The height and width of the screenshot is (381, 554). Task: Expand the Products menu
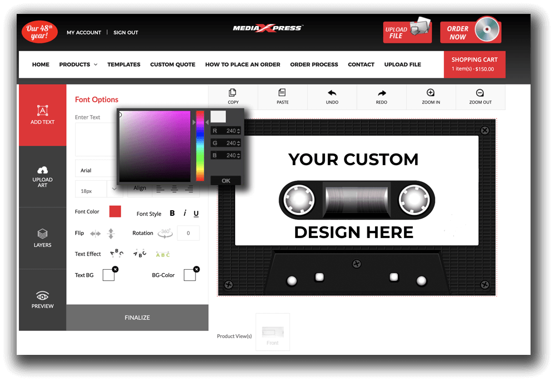78,65
